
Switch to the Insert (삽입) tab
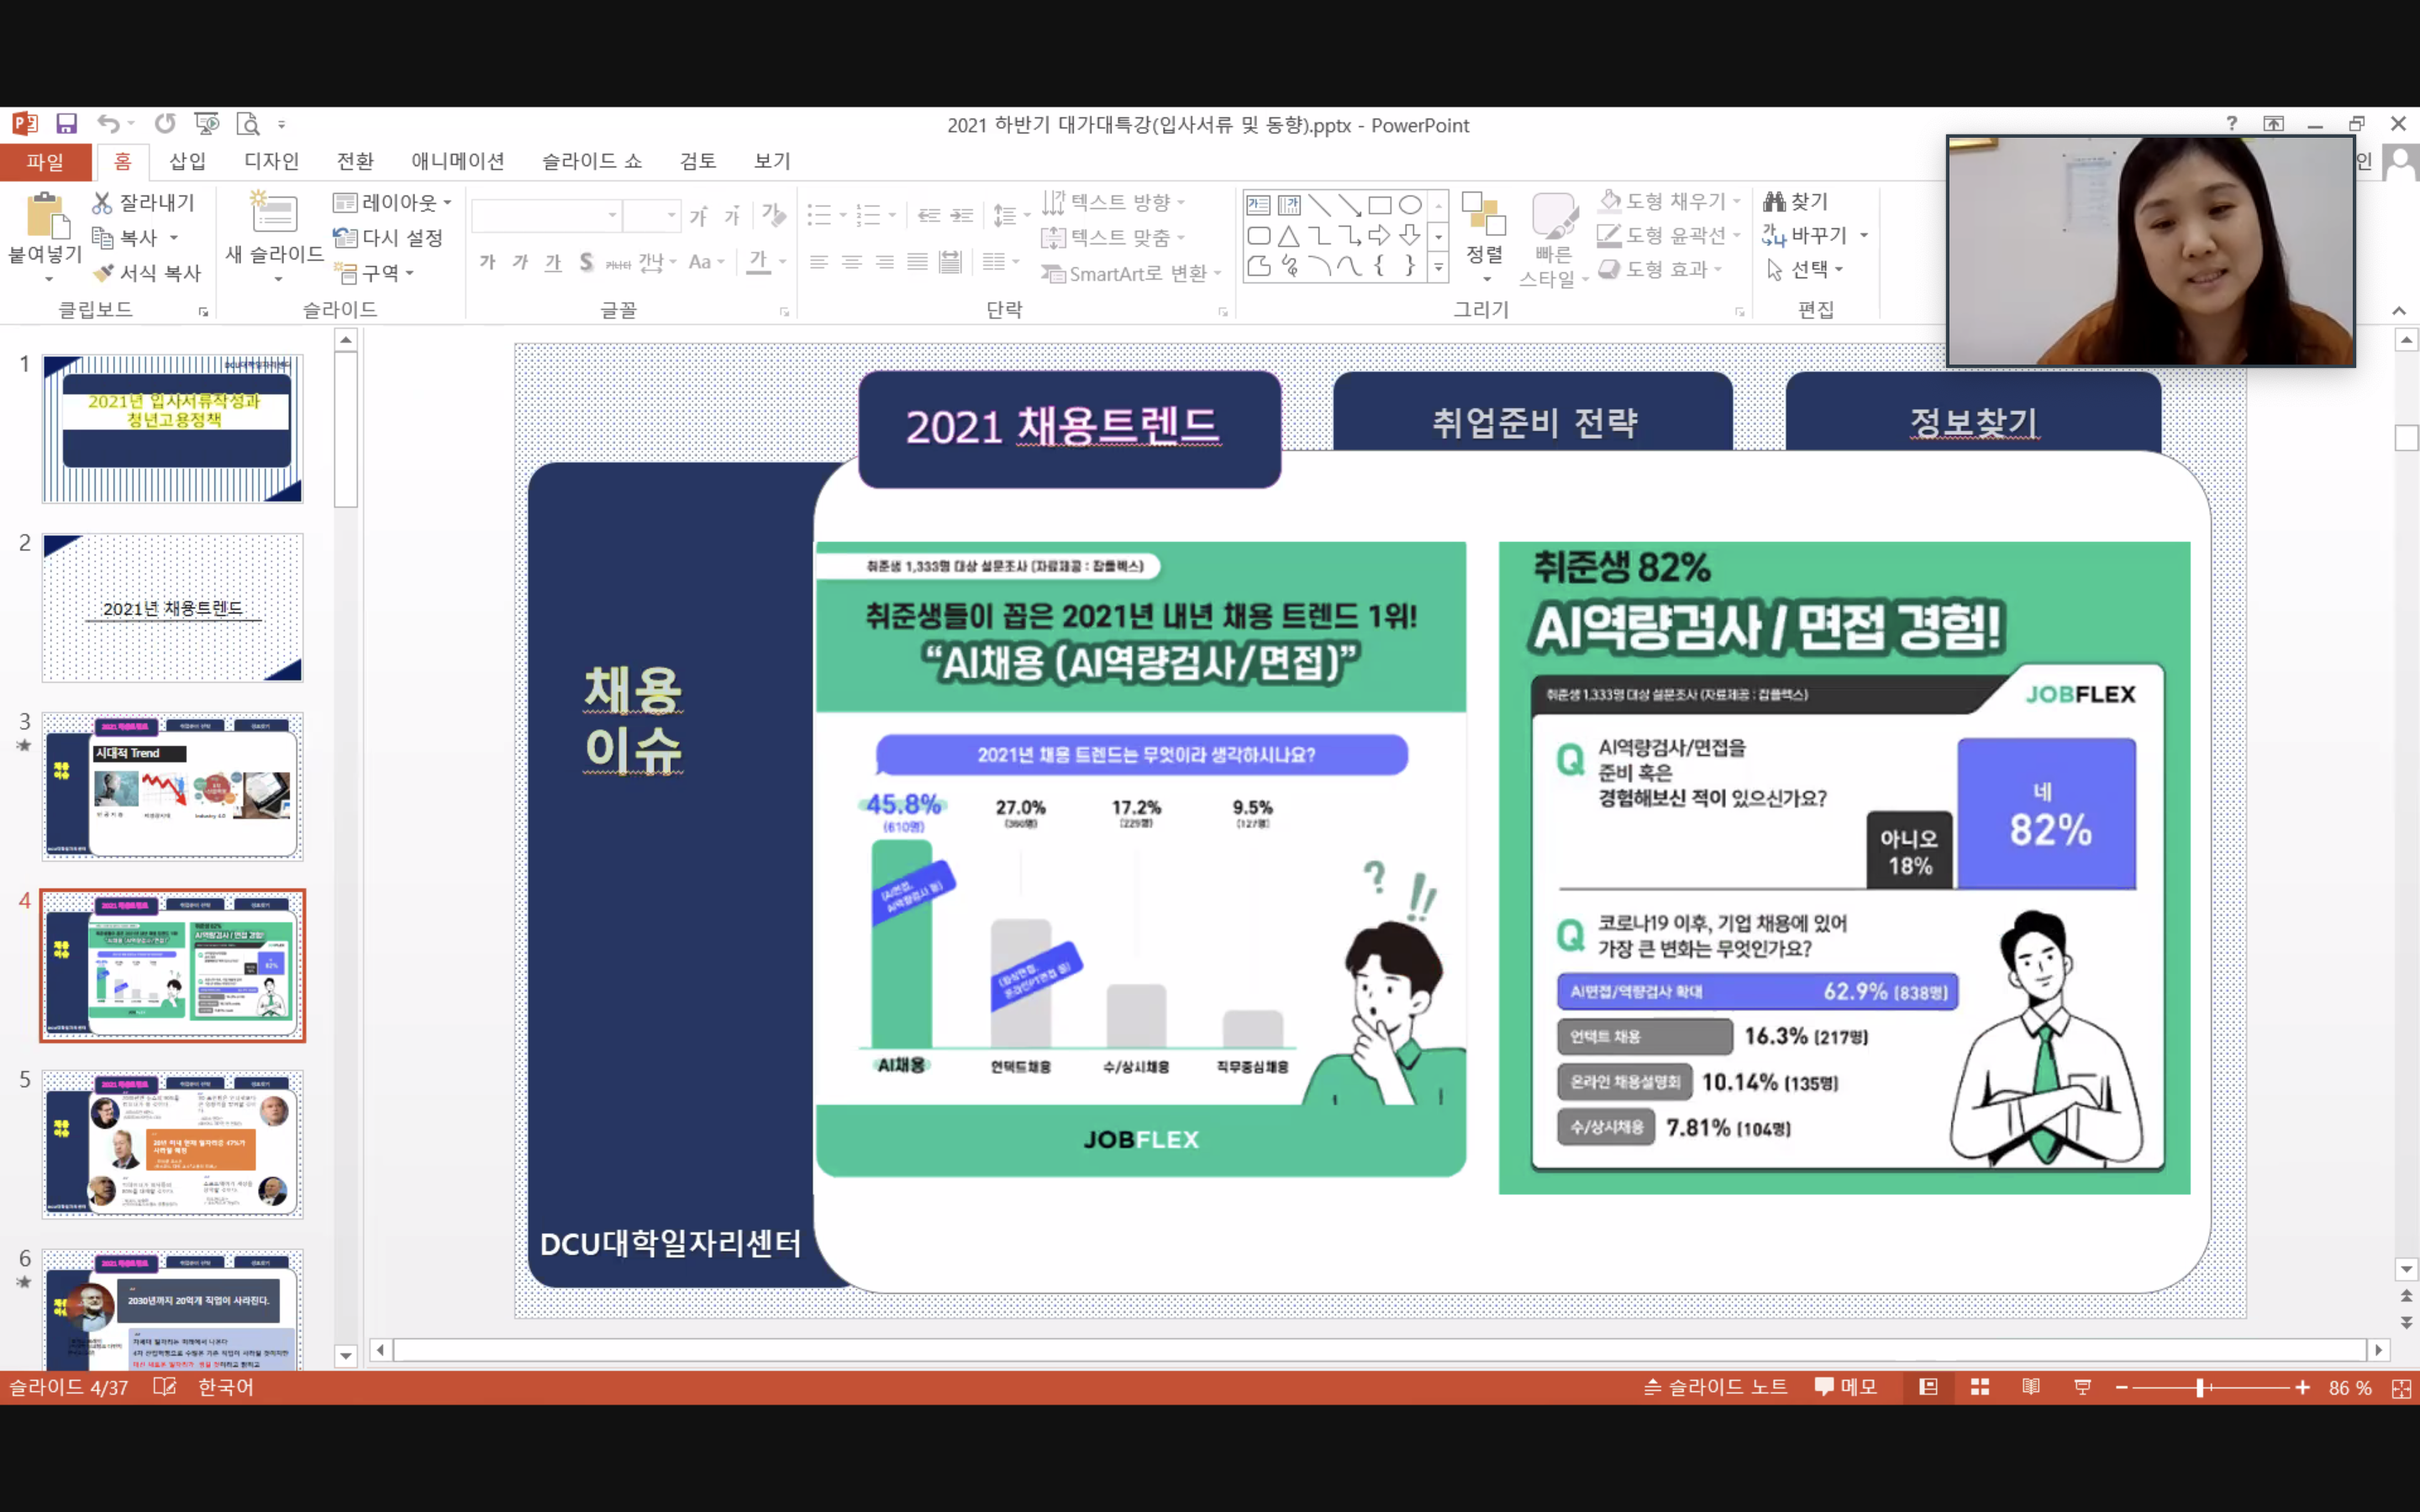point(187,161)
